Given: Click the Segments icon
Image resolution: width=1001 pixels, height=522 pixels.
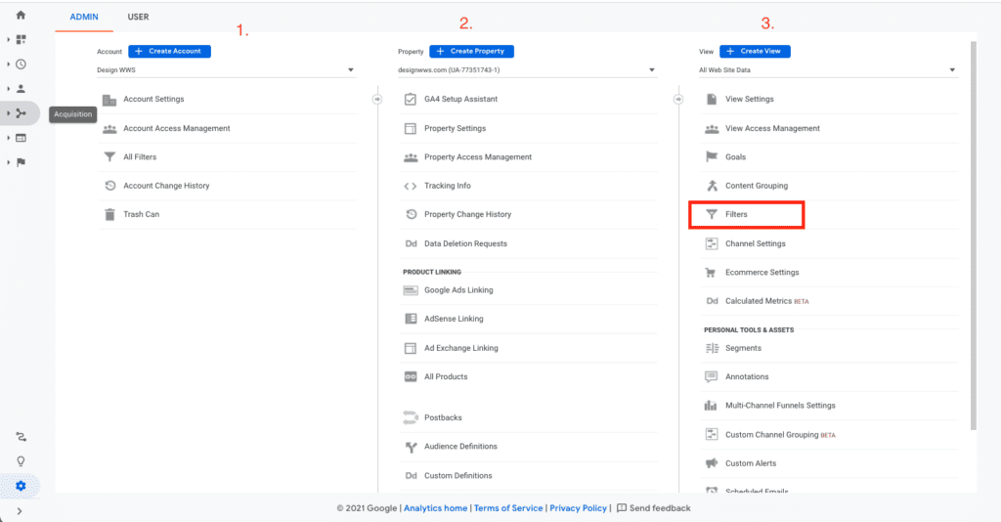Looking at the screenshot, I should (x=712, y=348).
